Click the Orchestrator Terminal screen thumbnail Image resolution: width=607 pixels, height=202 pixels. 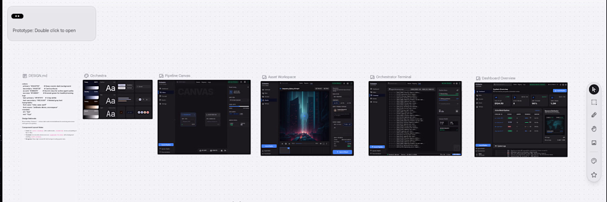point(416,119)
